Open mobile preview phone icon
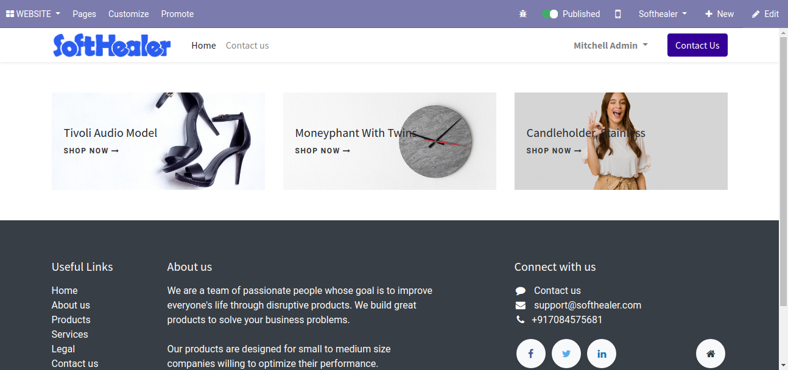The height and width of the screenshot is (370, 788). [618, 14]
